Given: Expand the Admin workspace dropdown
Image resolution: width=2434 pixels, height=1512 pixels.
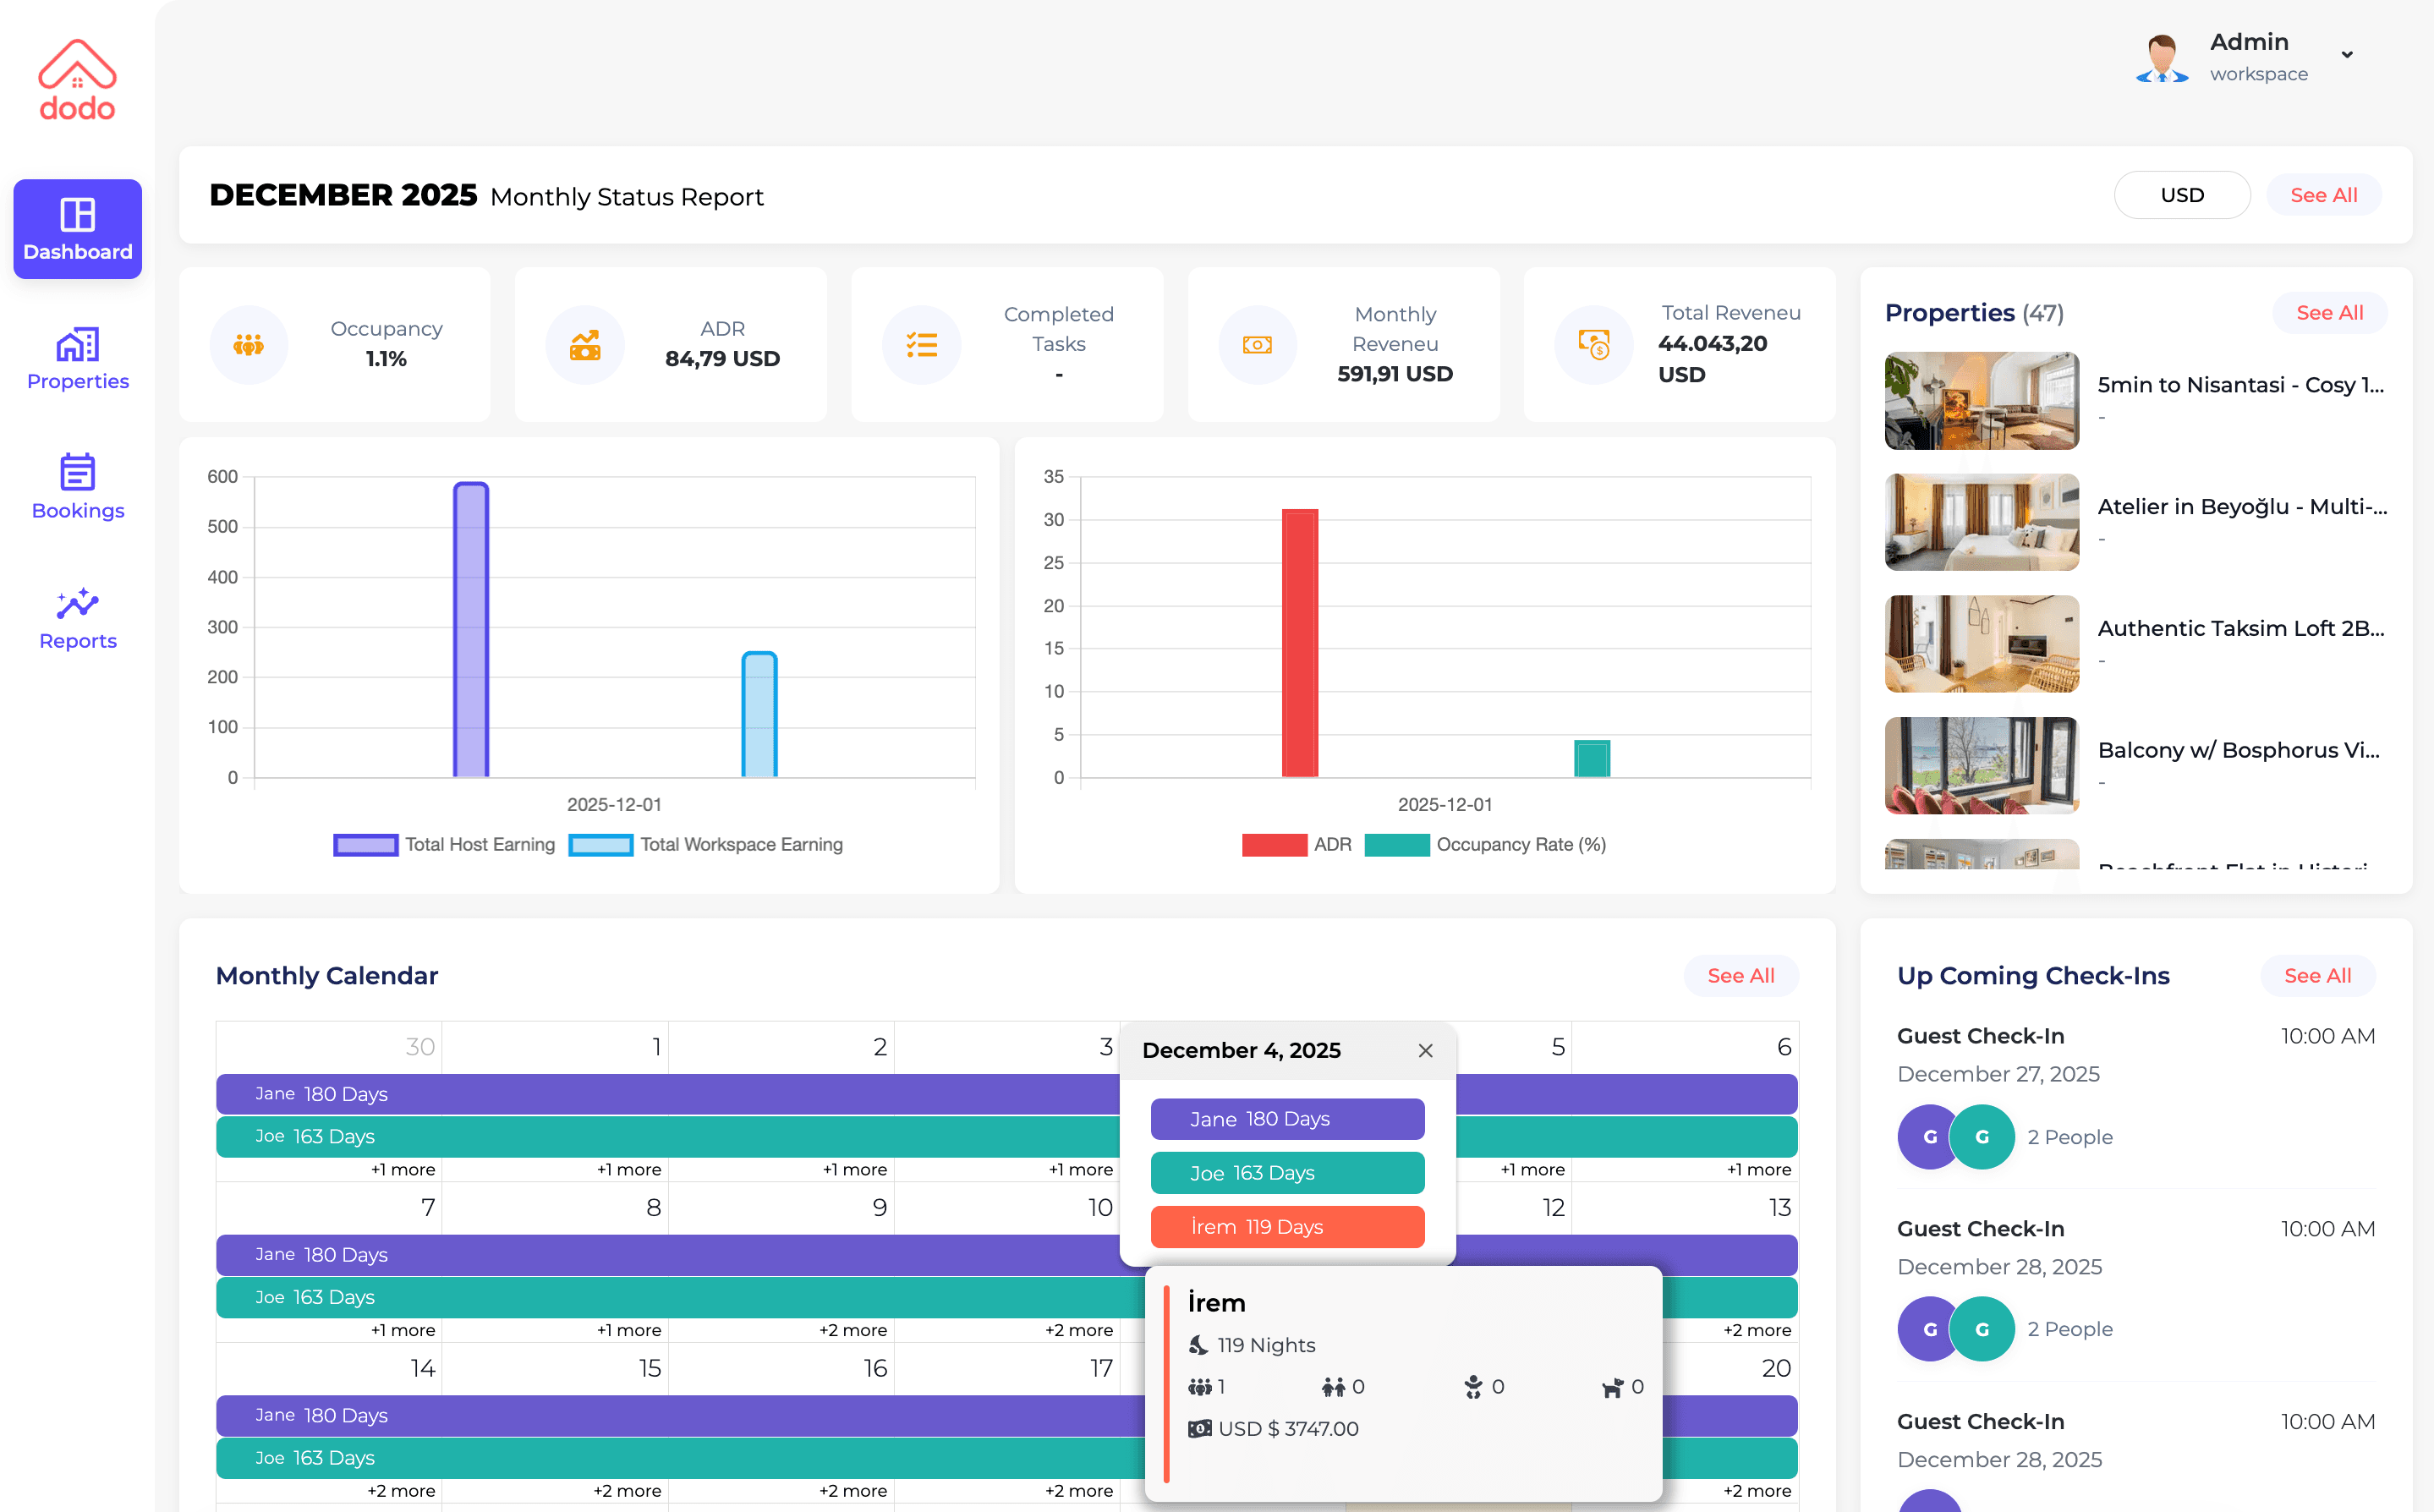Looking at the screenshot, I should [2346, 55].
